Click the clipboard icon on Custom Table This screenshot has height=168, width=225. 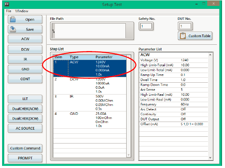click(x=183, y=36)
